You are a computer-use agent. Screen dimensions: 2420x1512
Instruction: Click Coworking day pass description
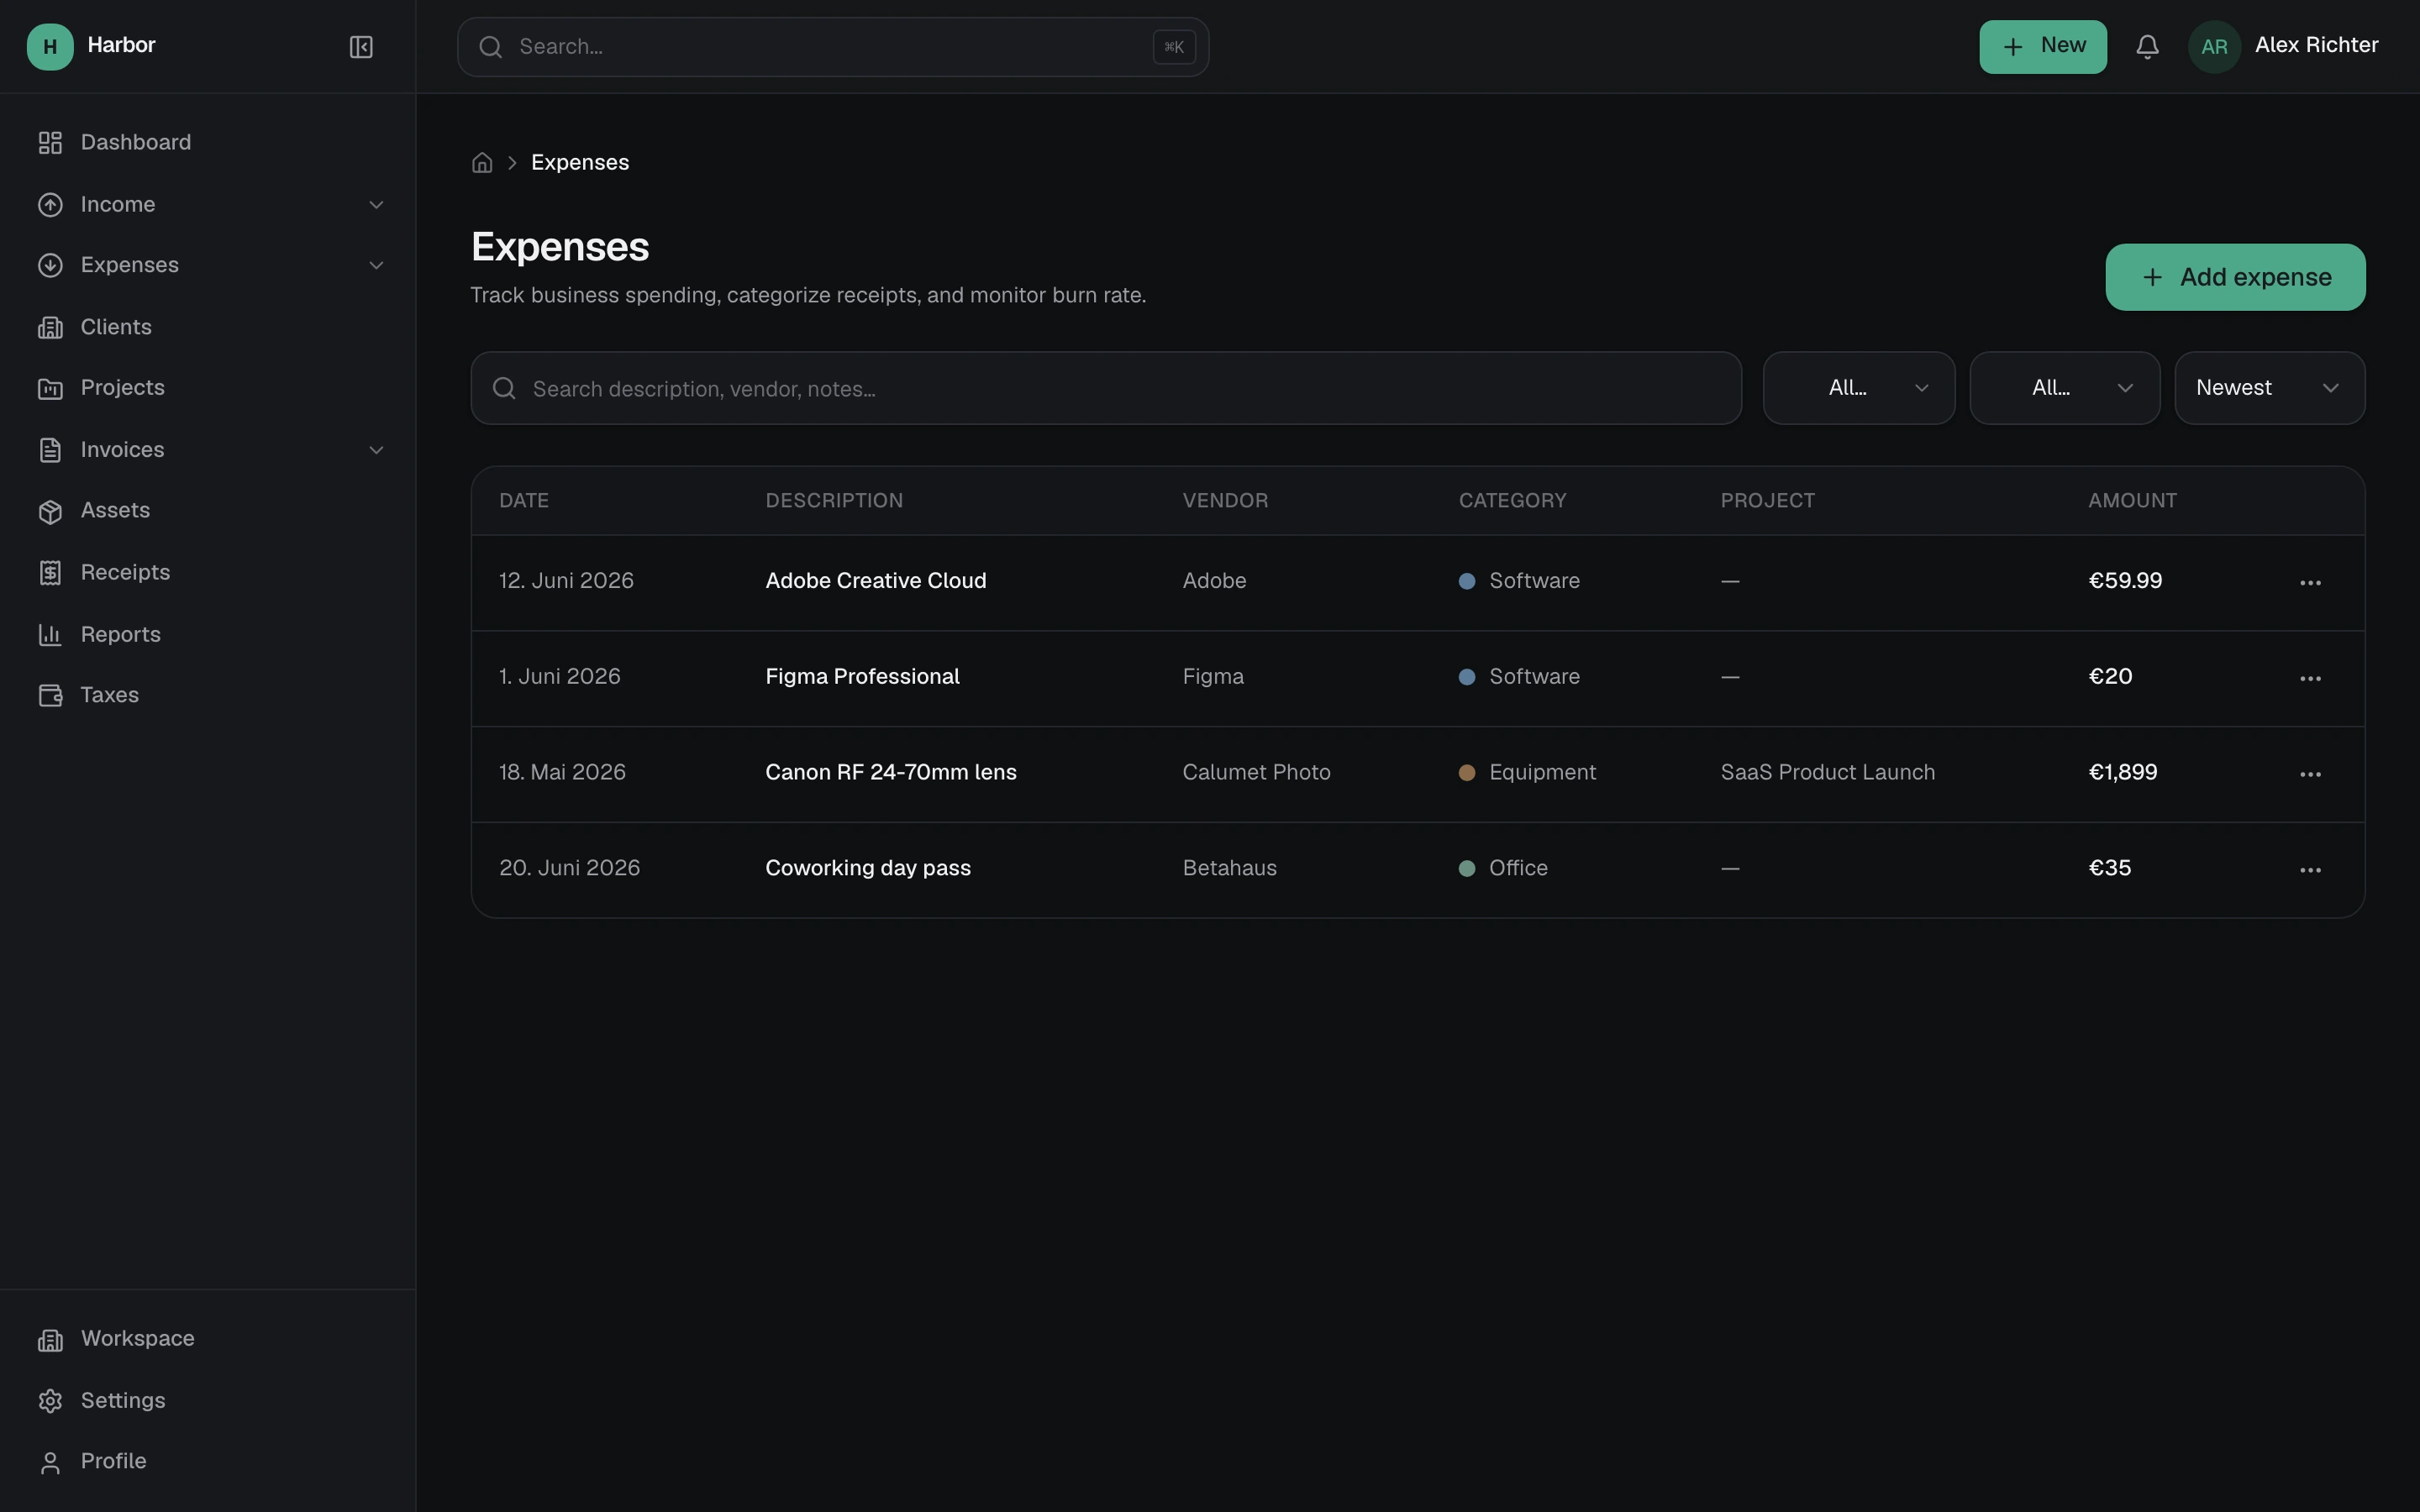pos(868,869)
